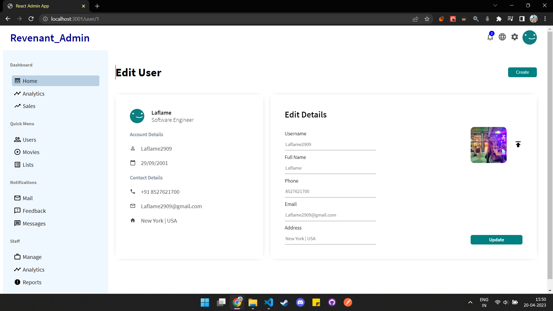
Task: Click the image upload arrow icon
Action: click(x=518, y=144)
